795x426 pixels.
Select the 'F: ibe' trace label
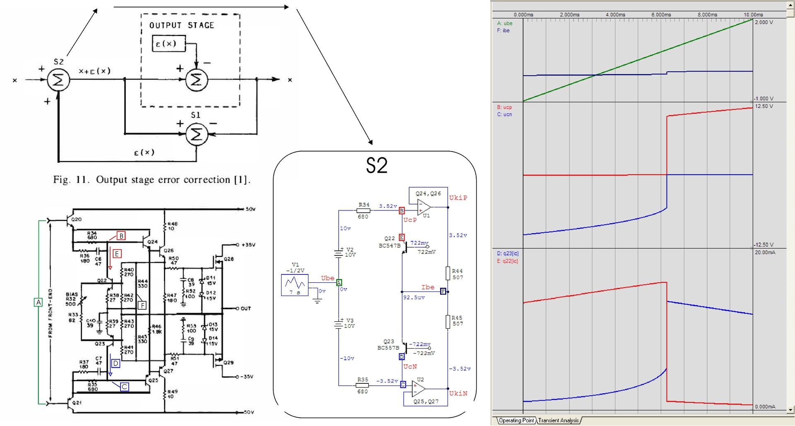point(503,31)
